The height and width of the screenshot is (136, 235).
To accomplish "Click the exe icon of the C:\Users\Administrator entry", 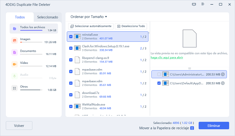I will pyautogui.click(x=166, y=74).
